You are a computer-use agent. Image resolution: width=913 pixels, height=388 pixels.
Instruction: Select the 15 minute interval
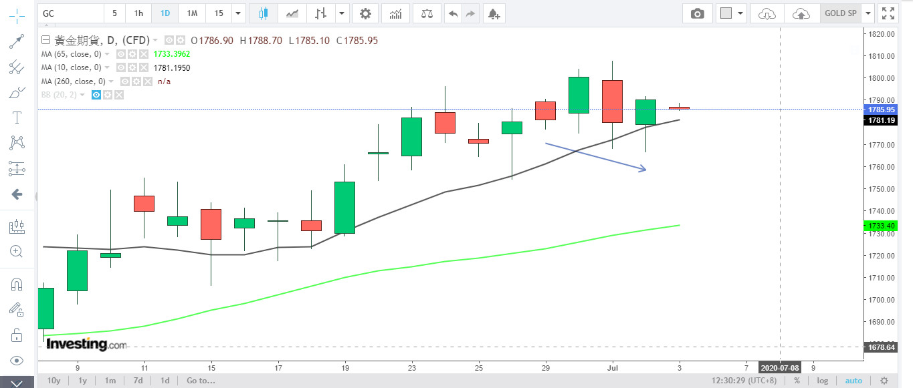219,13
